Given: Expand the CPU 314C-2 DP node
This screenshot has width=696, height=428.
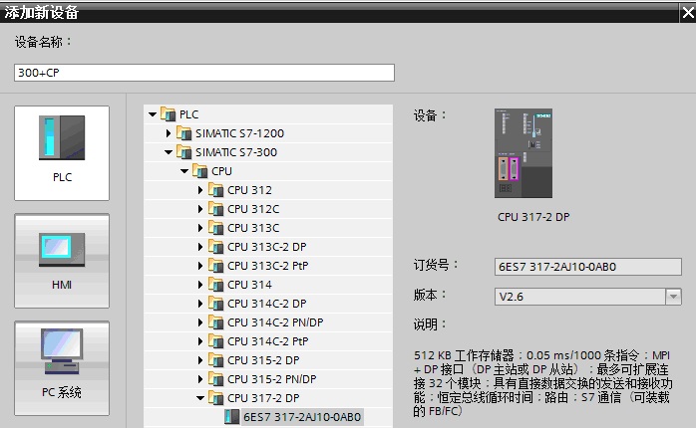Looking at the screenshot, I should 200,304.
